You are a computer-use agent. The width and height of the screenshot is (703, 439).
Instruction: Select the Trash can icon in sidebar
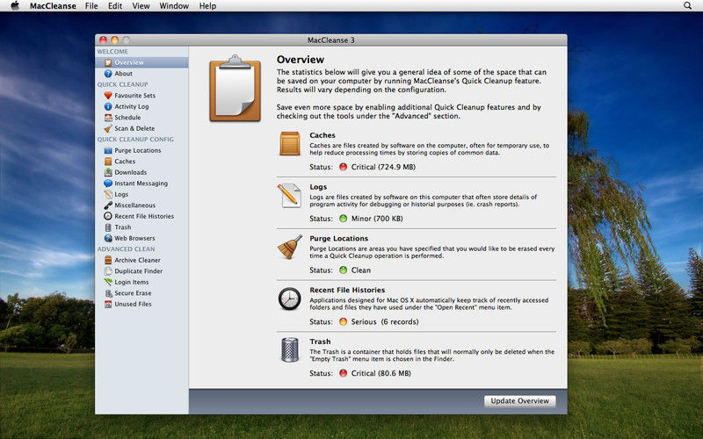pos(108,227)
